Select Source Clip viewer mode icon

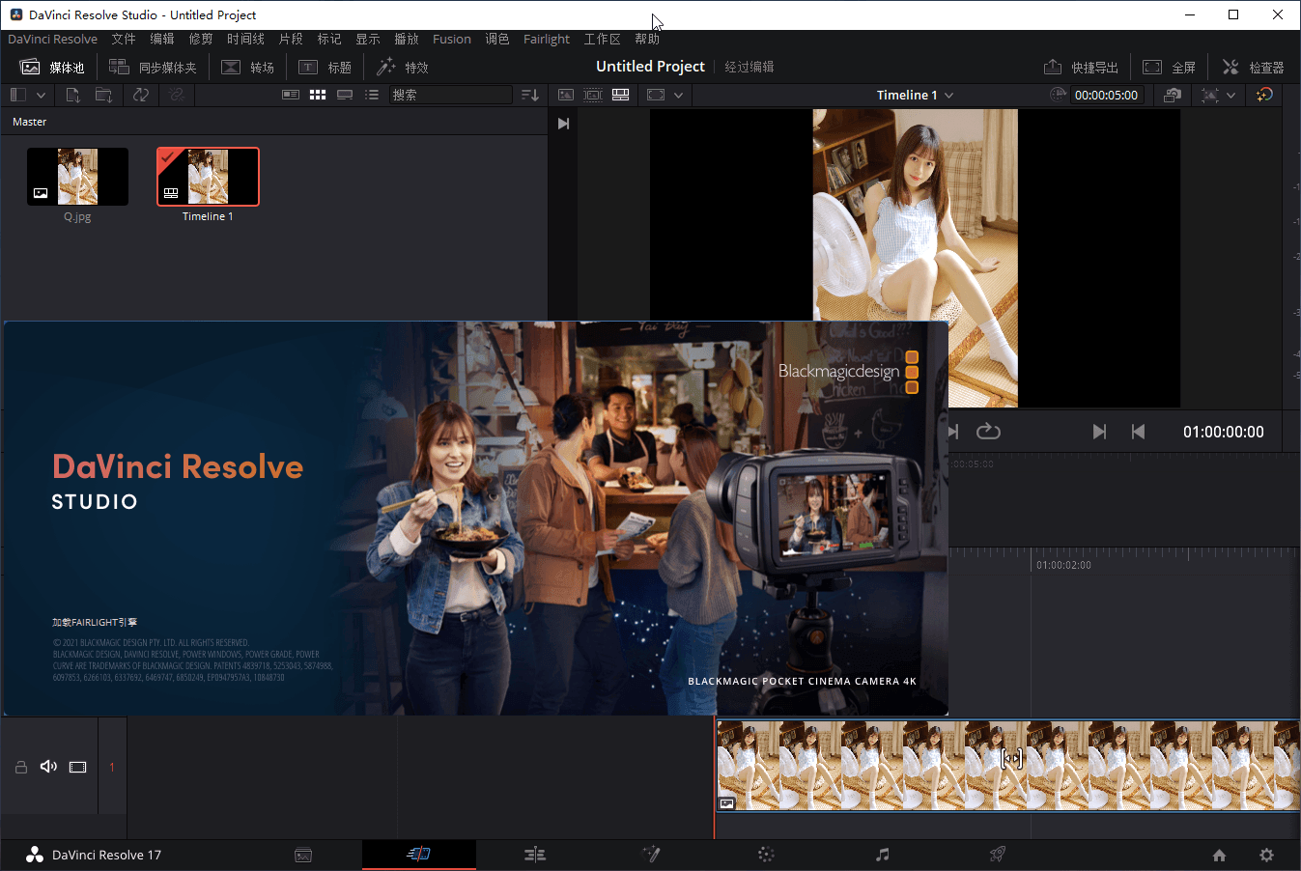(566, 95)
